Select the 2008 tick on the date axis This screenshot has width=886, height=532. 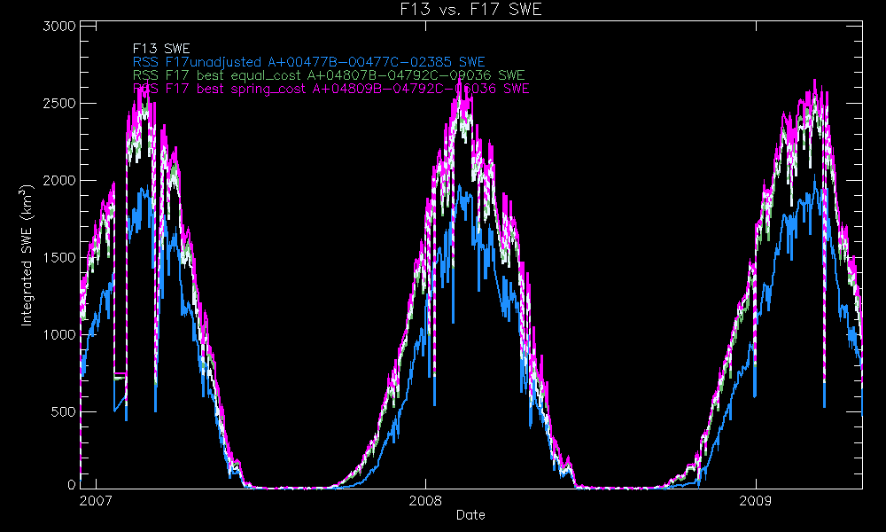pos(425,501)
